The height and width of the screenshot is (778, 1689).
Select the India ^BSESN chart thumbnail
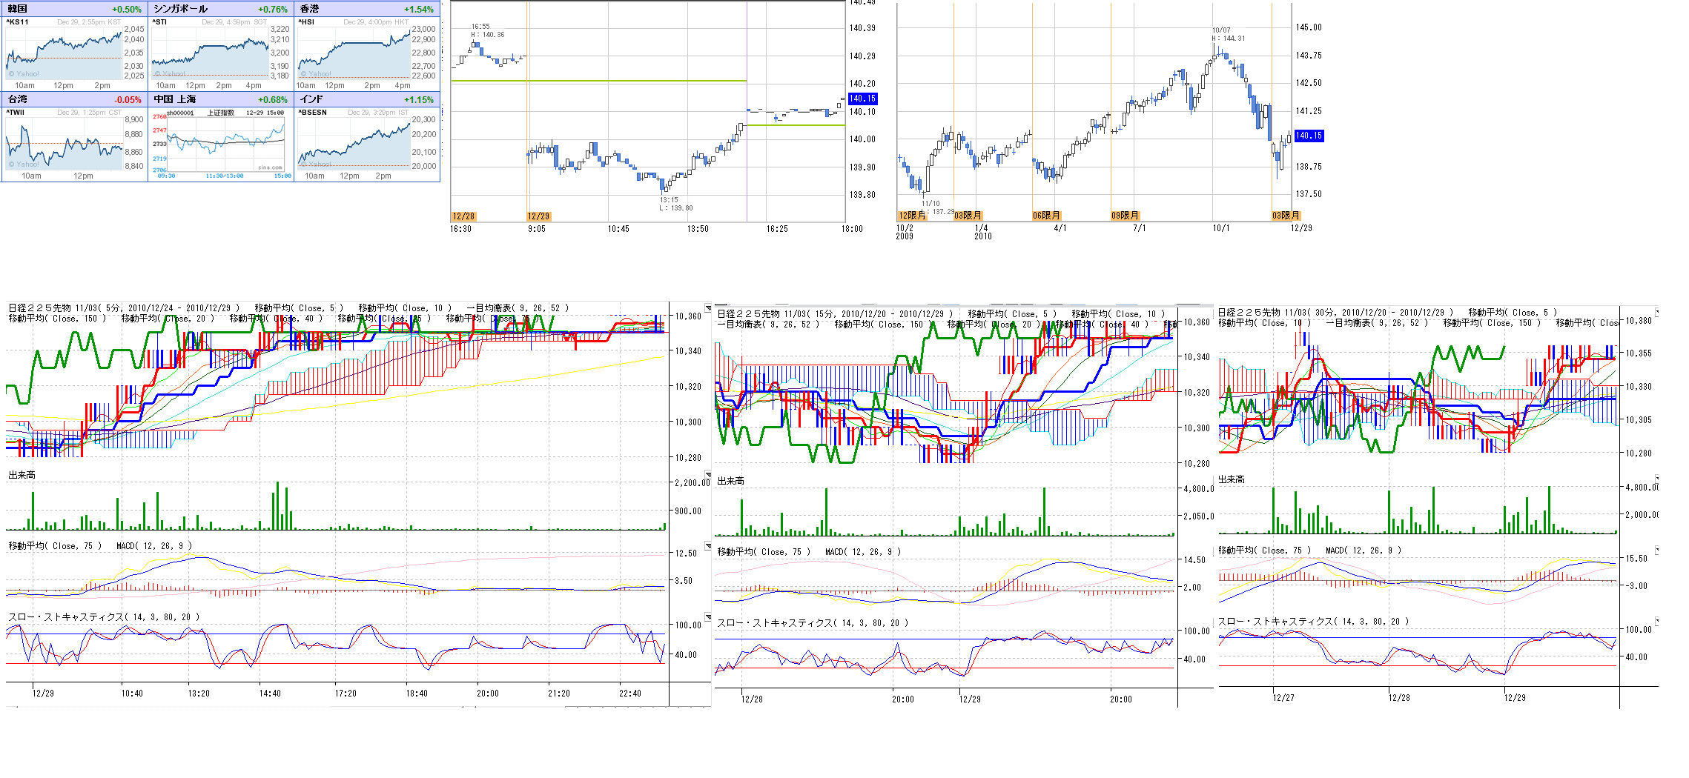pos(354,143)
